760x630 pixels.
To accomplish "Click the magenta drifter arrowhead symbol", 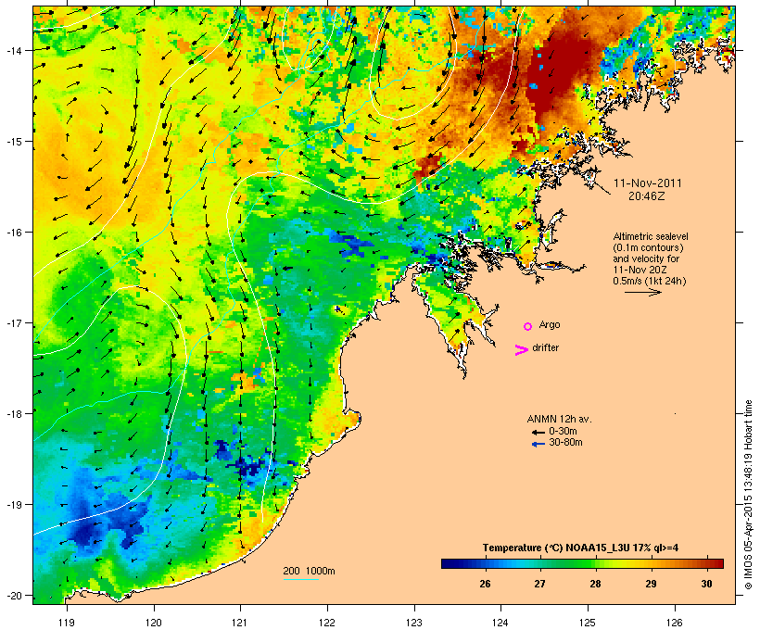I will tap(522, 350).
